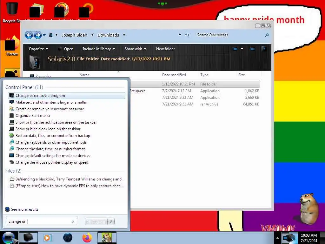Toggle the preview pane icon
The image size is (325, 244).
pos(252,49)
